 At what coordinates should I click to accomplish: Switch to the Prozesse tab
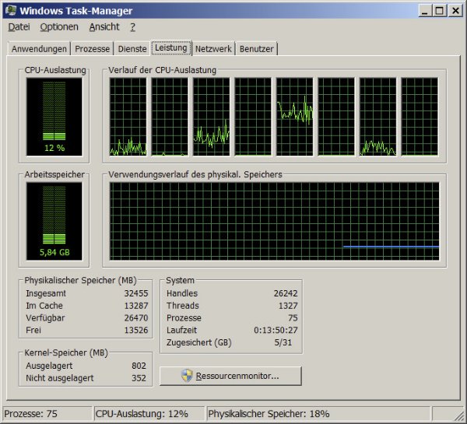[93, 49]
